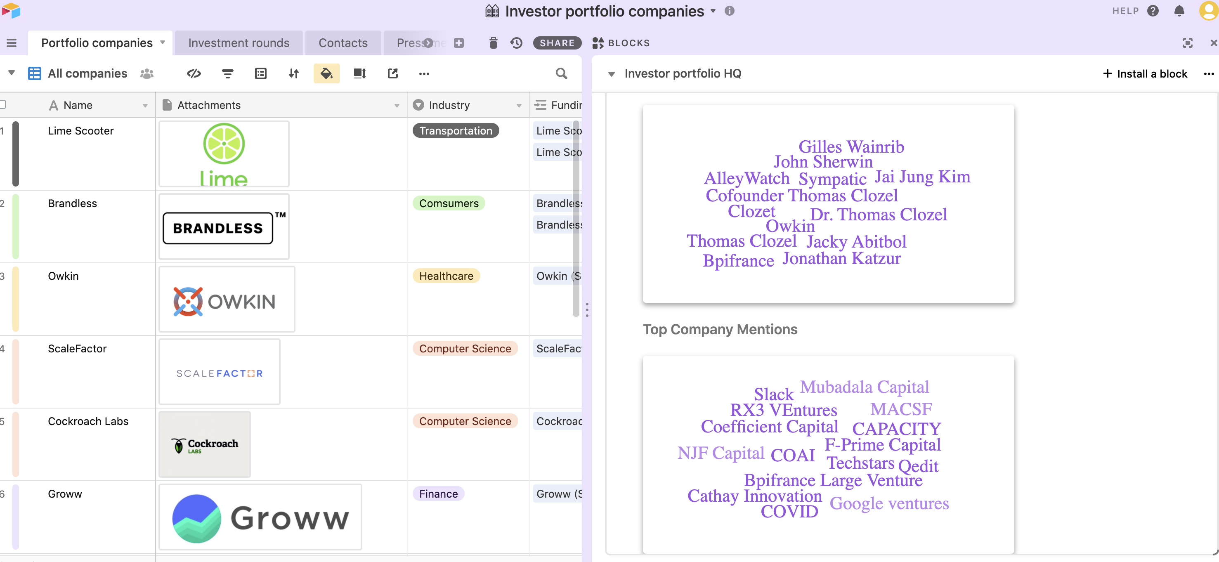Screen dimensions: 1219x562
Task: Click the highlighted record coloring paint bucket
Action: pyautogui.click(x=326, y=73)
